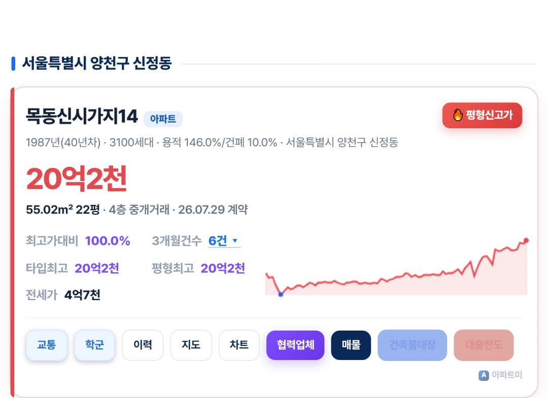Click the dark navy 매물 button

click(351, 345)
